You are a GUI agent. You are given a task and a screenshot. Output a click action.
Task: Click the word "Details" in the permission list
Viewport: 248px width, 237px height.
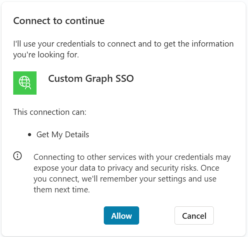77,135
